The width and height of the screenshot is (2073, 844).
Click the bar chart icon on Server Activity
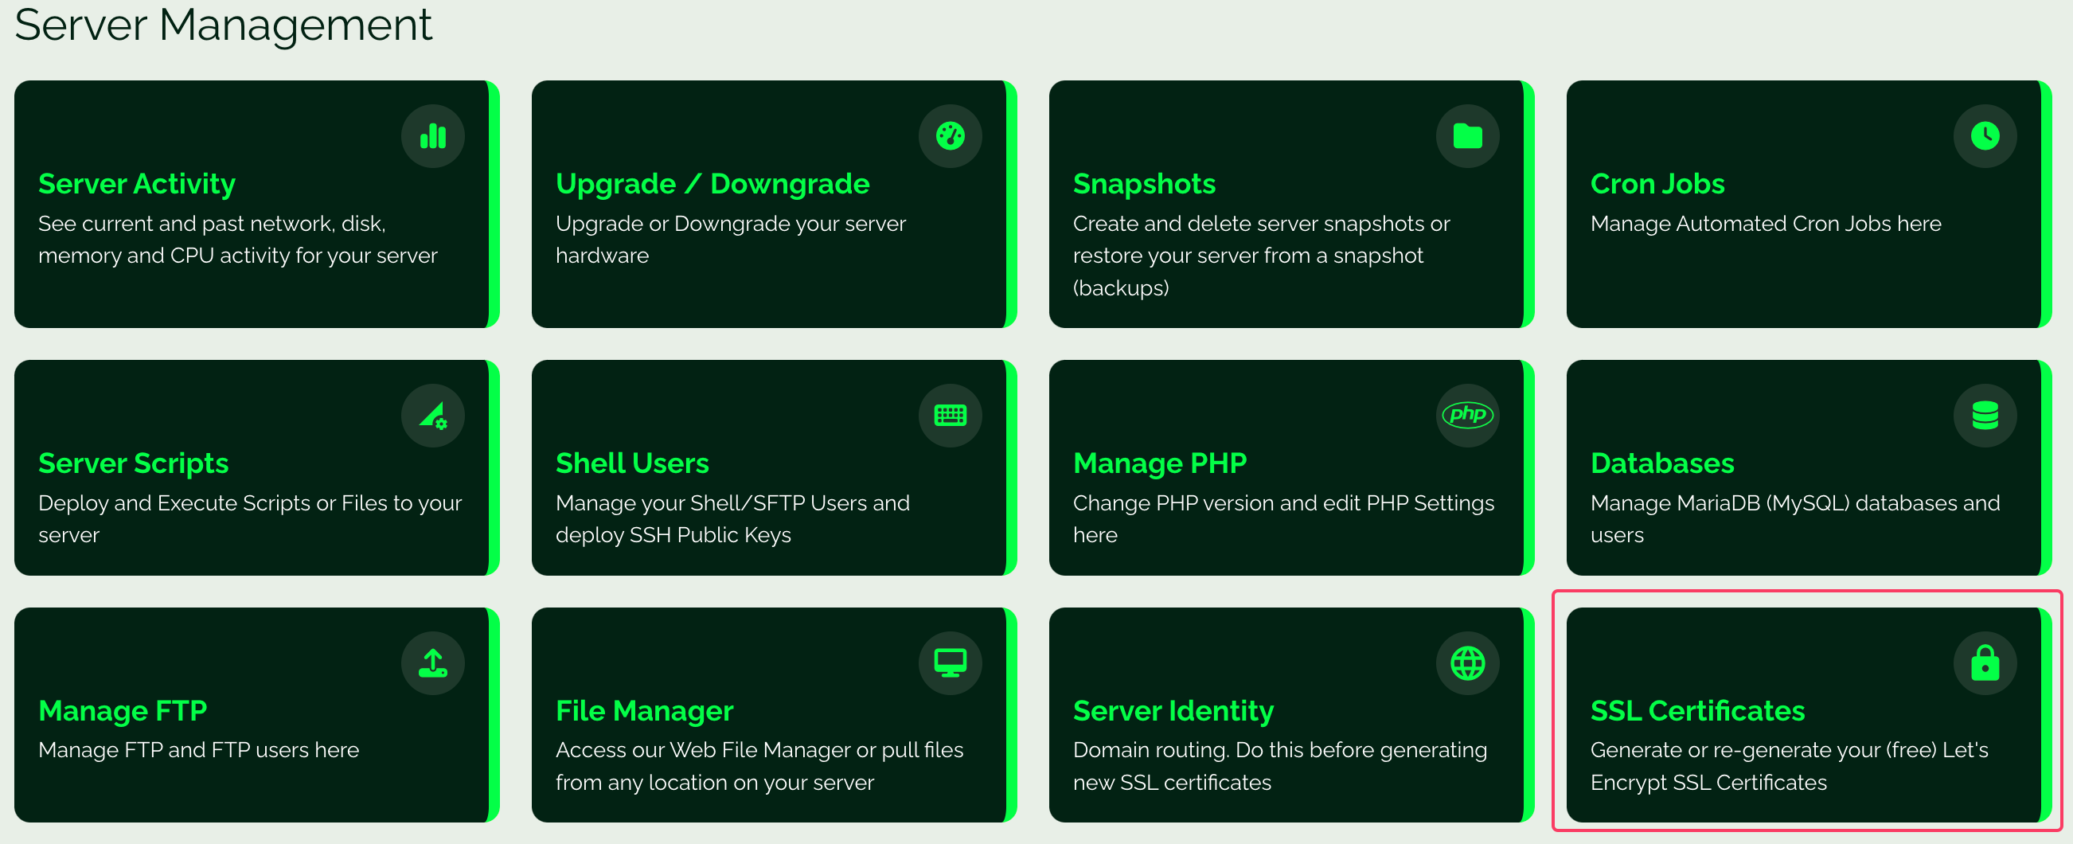[433, 136]
